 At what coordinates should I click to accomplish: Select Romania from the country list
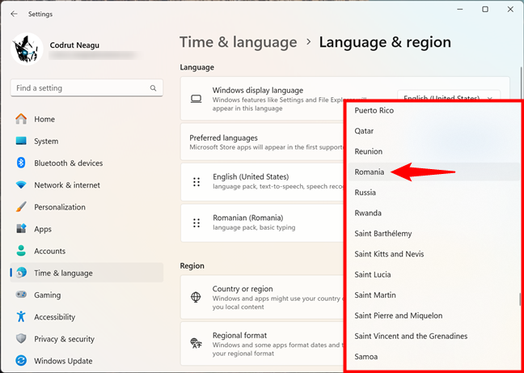point(433,172)
